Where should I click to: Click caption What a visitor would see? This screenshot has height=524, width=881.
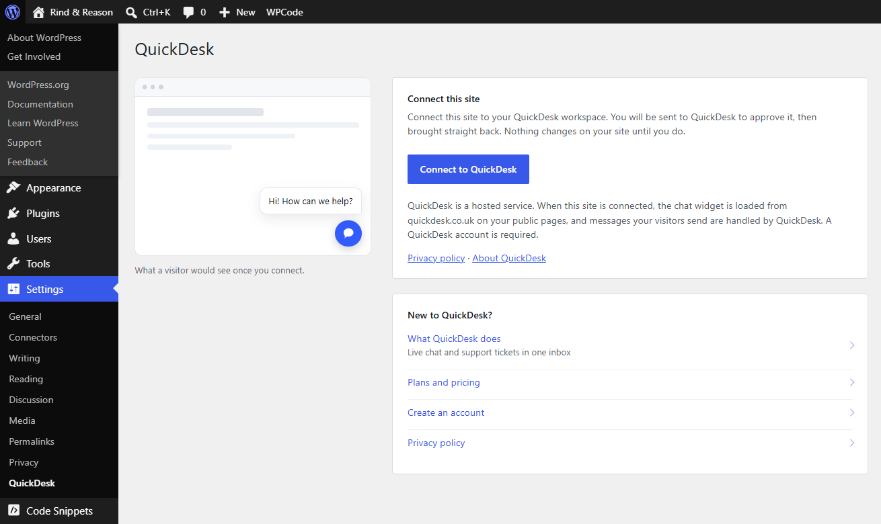click(x=219, y=270)
